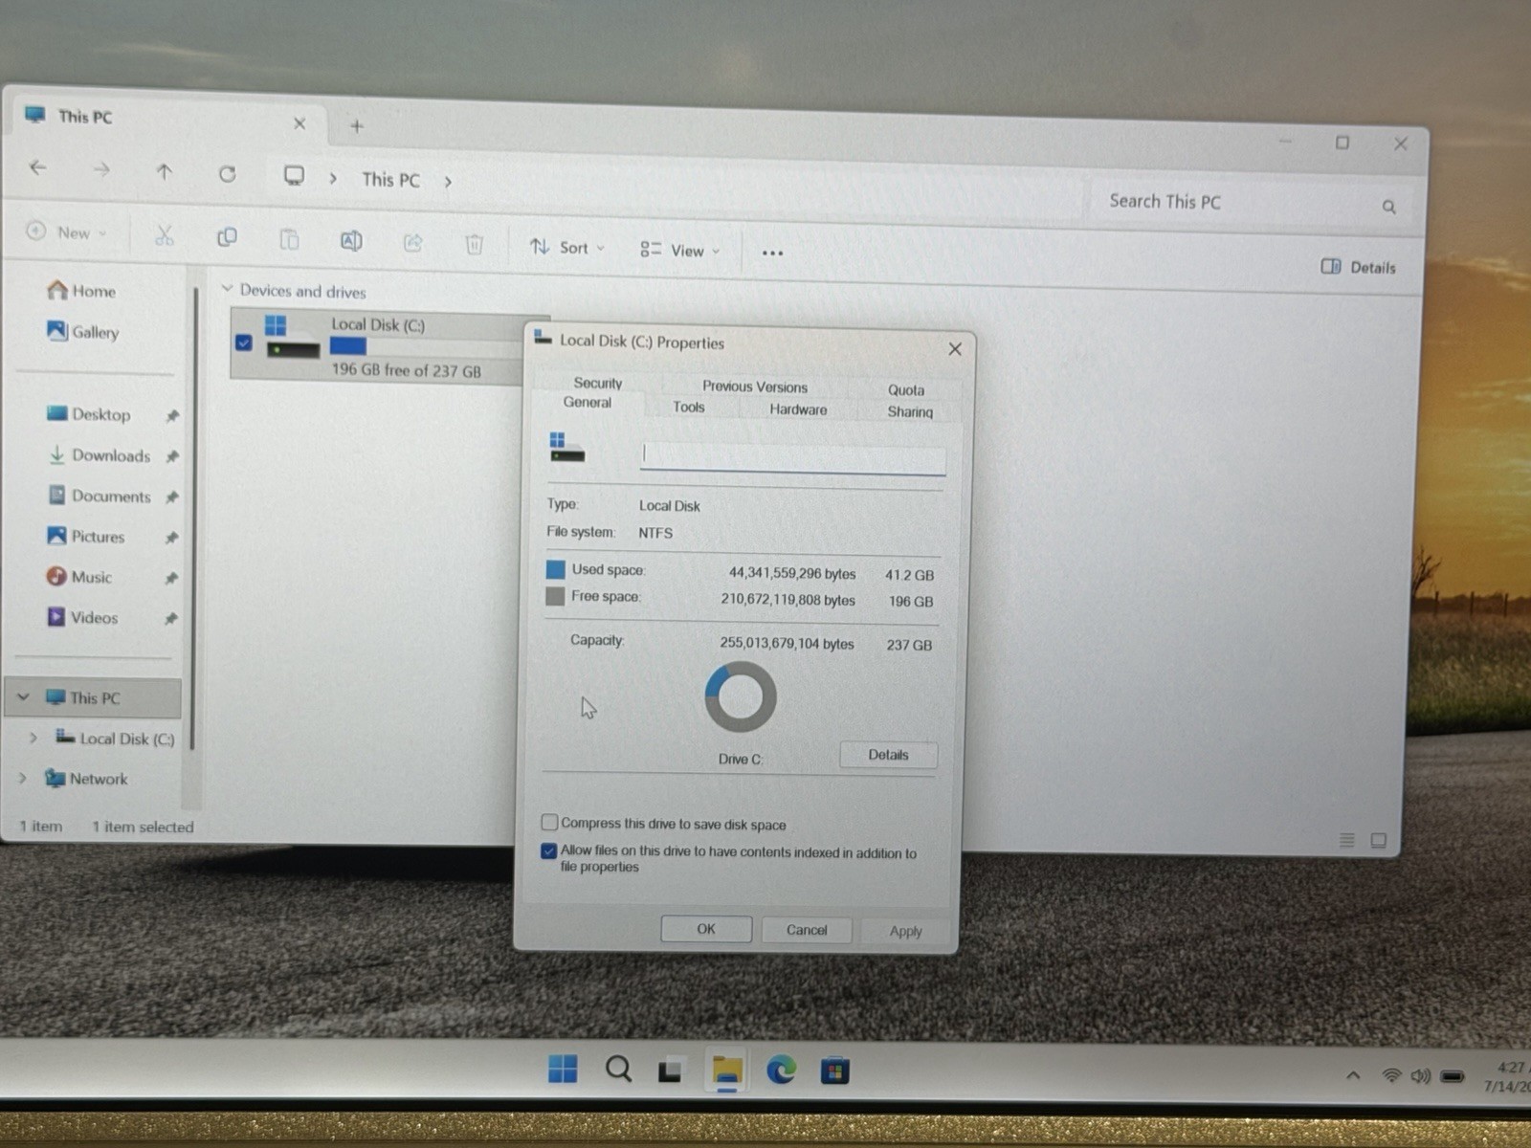Open Microsoft Store from taskbar

(x=834, y=1071)
